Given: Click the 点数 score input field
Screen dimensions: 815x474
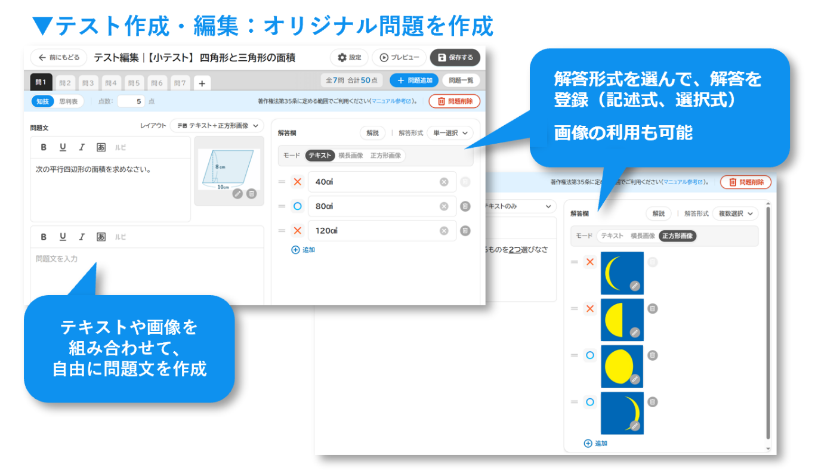Looking at the screenshot, I should point(131,101).
